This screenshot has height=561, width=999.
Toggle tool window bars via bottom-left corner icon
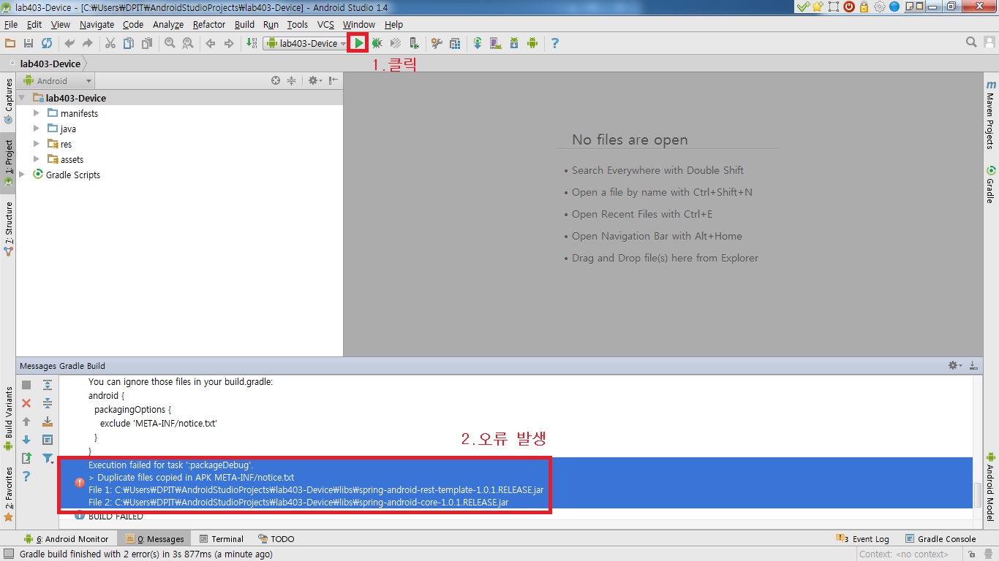8,554
